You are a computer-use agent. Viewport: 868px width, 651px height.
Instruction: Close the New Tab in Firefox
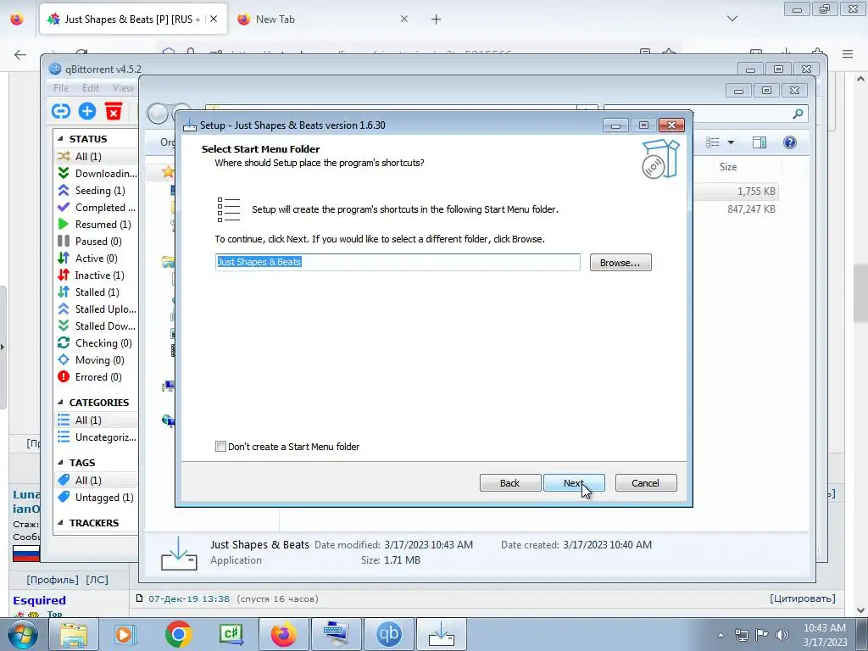click(x=404, y=19)
